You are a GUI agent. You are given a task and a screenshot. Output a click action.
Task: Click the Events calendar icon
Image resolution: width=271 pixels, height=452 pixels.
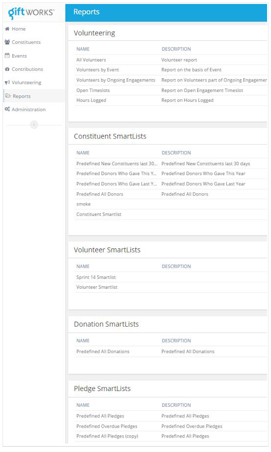[7, 56]
